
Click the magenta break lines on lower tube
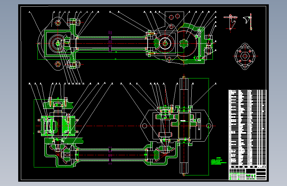(x=110, y=155)
